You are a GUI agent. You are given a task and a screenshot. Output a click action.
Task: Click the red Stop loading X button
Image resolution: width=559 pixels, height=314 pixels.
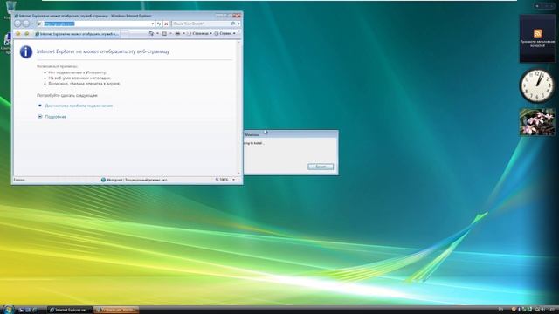(x=166, y=24)
